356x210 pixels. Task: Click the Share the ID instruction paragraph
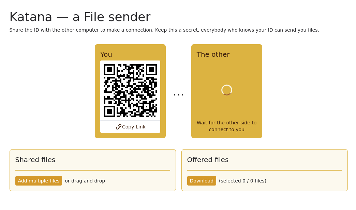pyautogui.click(x=164, y=30)
